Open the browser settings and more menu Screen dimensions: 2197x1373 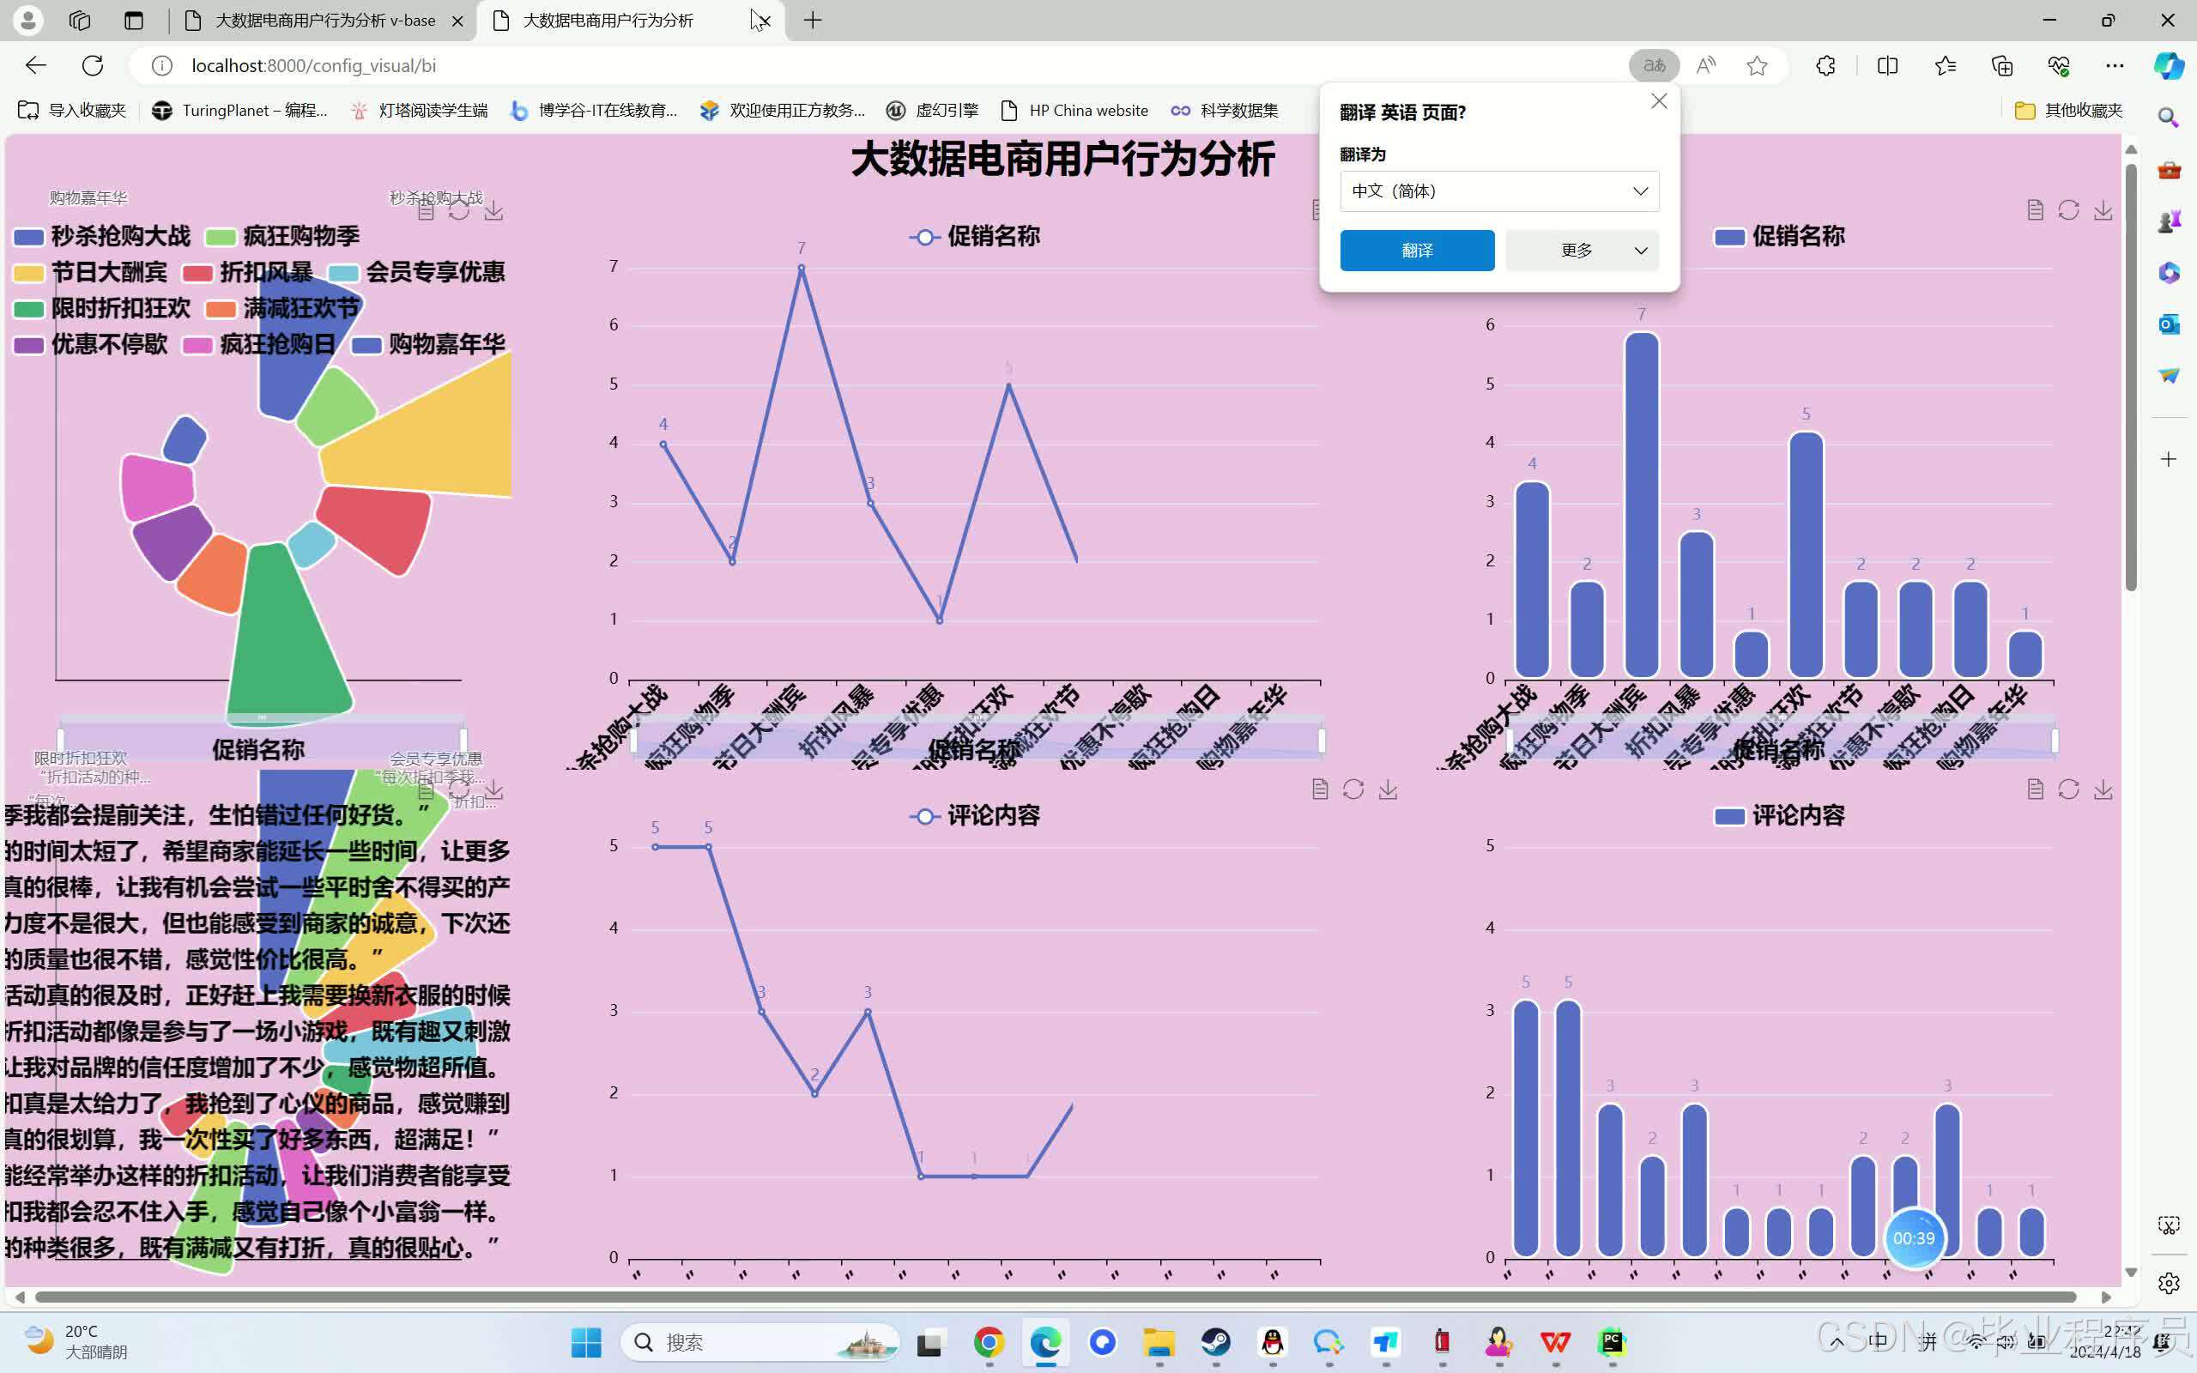click(x=2114, y=65)
